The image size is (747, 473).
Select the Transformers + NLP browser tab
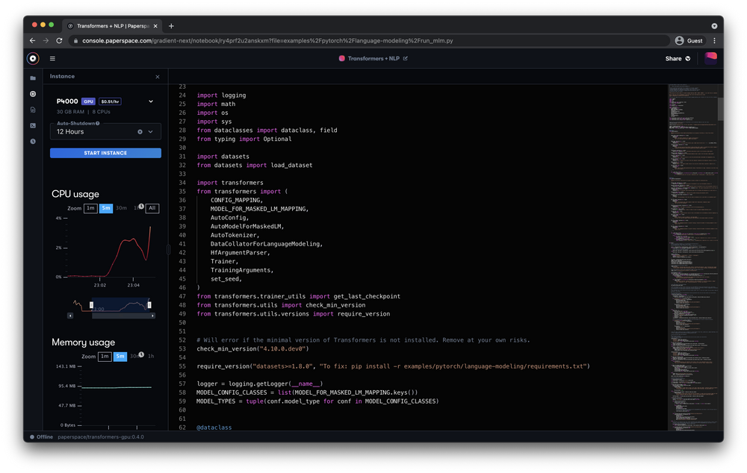point(112,25)
